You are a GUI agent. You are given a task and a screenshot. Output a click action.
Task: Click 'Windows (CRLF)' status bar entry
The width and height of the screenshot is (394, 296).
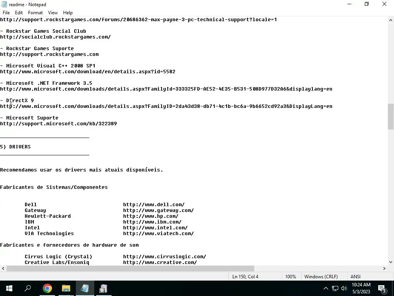tap(321, 277)
